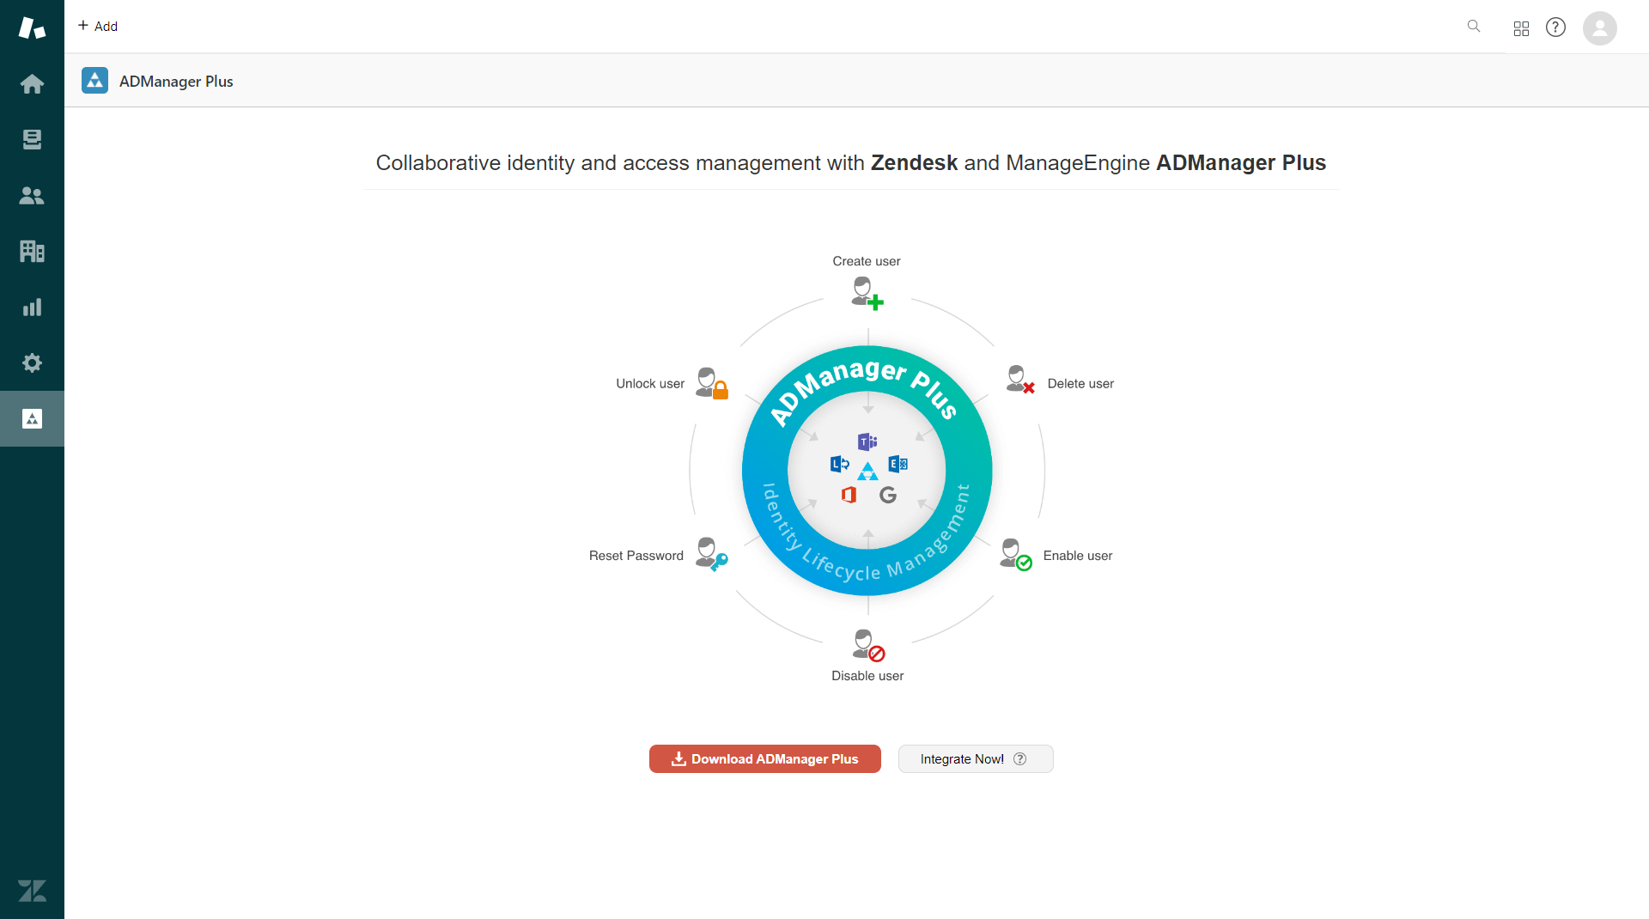Click Download ADManager Plus button

click(764, 758)
